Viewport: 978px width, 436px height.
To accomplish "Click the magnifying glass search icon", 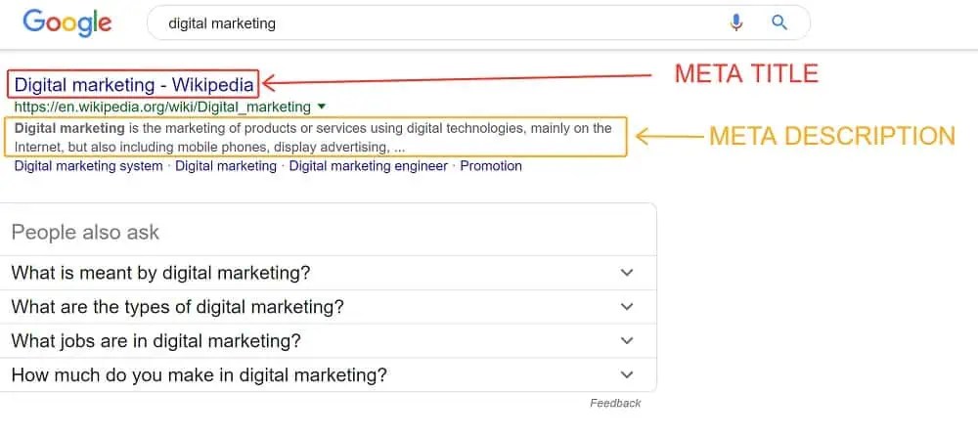I will tap(779, 23).
